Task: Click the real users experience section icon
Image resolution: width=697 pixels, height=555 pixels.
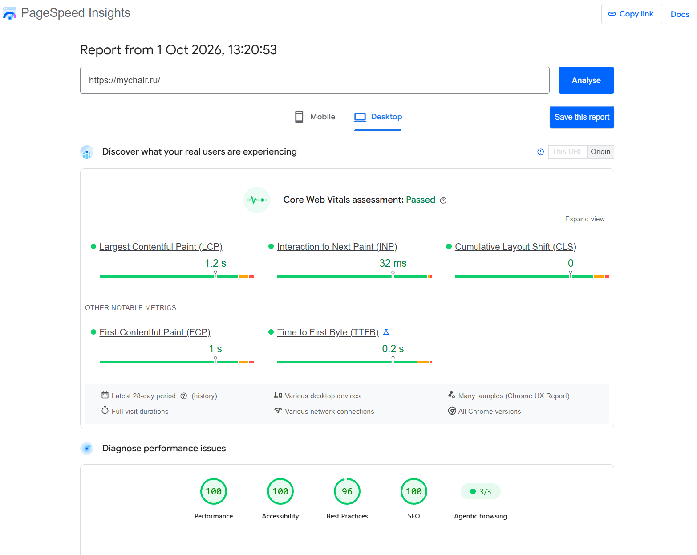Action: [x=87, y=152]
